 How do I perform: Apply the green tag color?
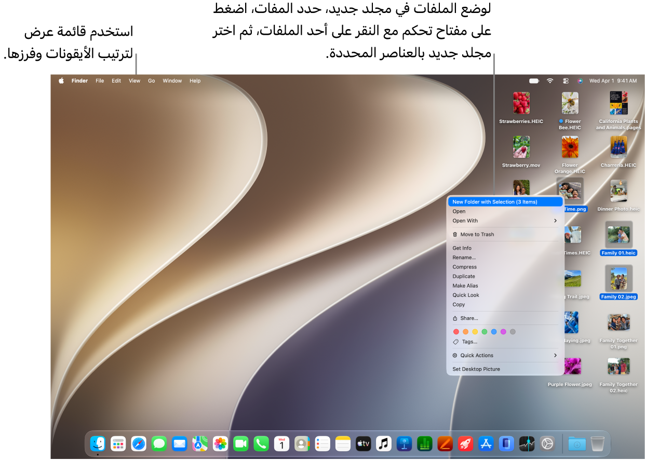485,331
